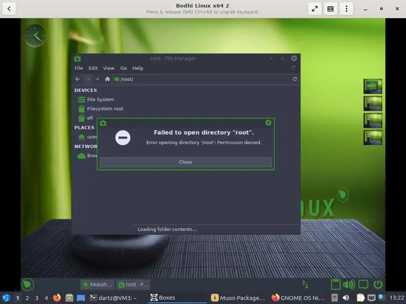Go to home folder using house icon
Screen dimensions: 406x304
pos(107,79)
